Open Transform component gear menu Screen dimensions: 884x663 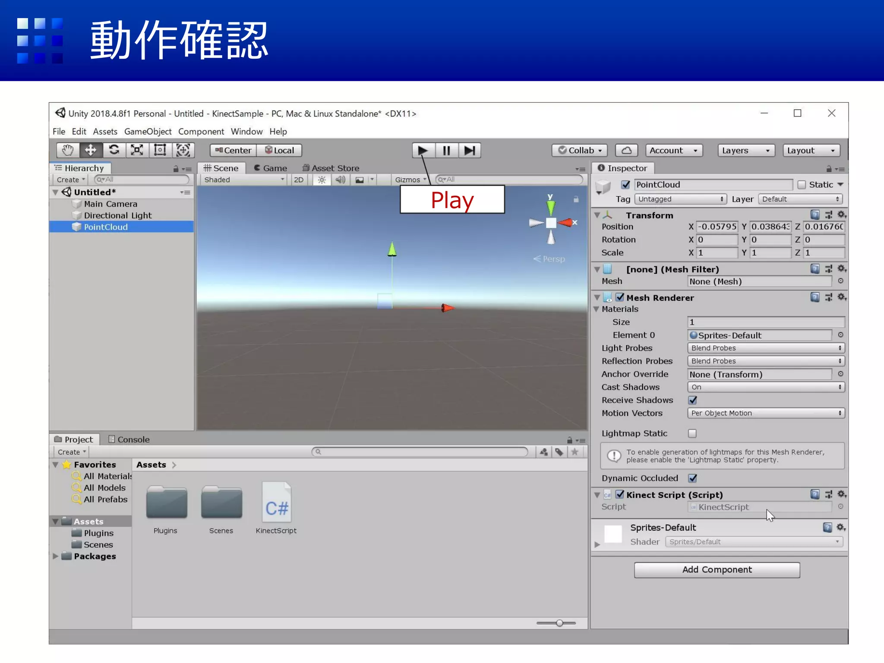[842, 215]
